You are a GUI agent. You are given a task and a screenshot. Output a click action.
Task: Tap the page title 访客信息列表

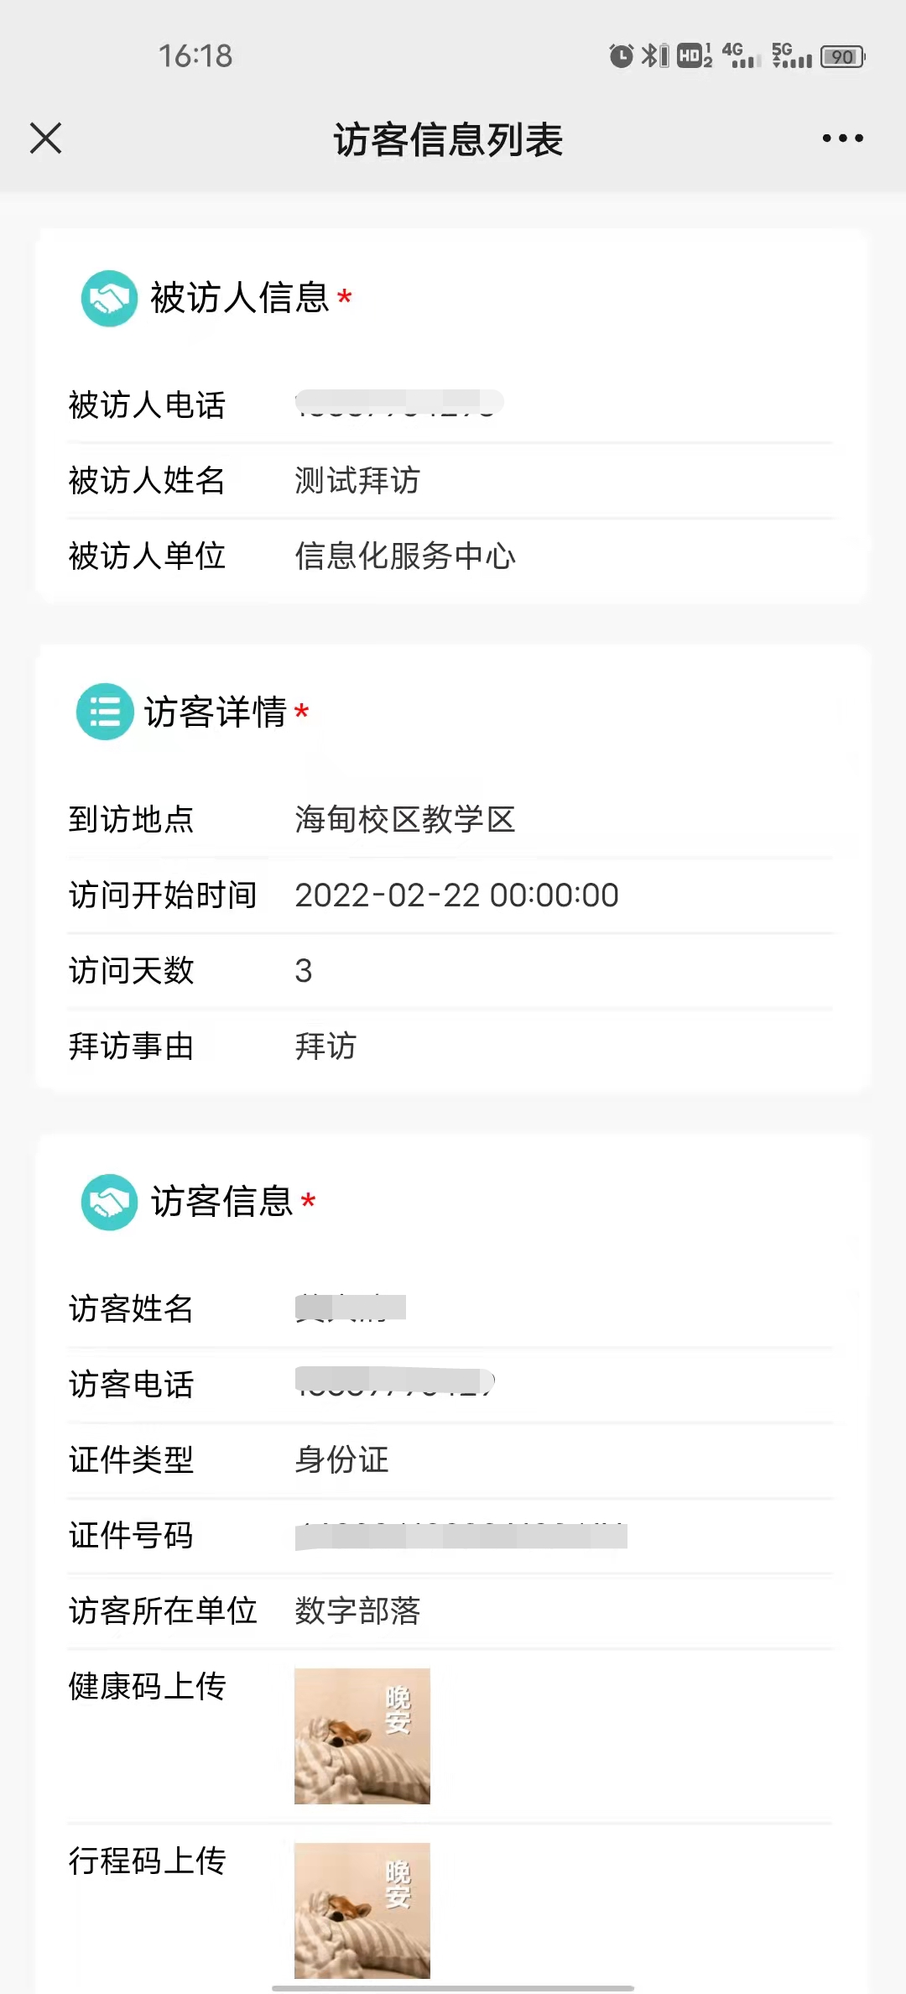point(448,139)
